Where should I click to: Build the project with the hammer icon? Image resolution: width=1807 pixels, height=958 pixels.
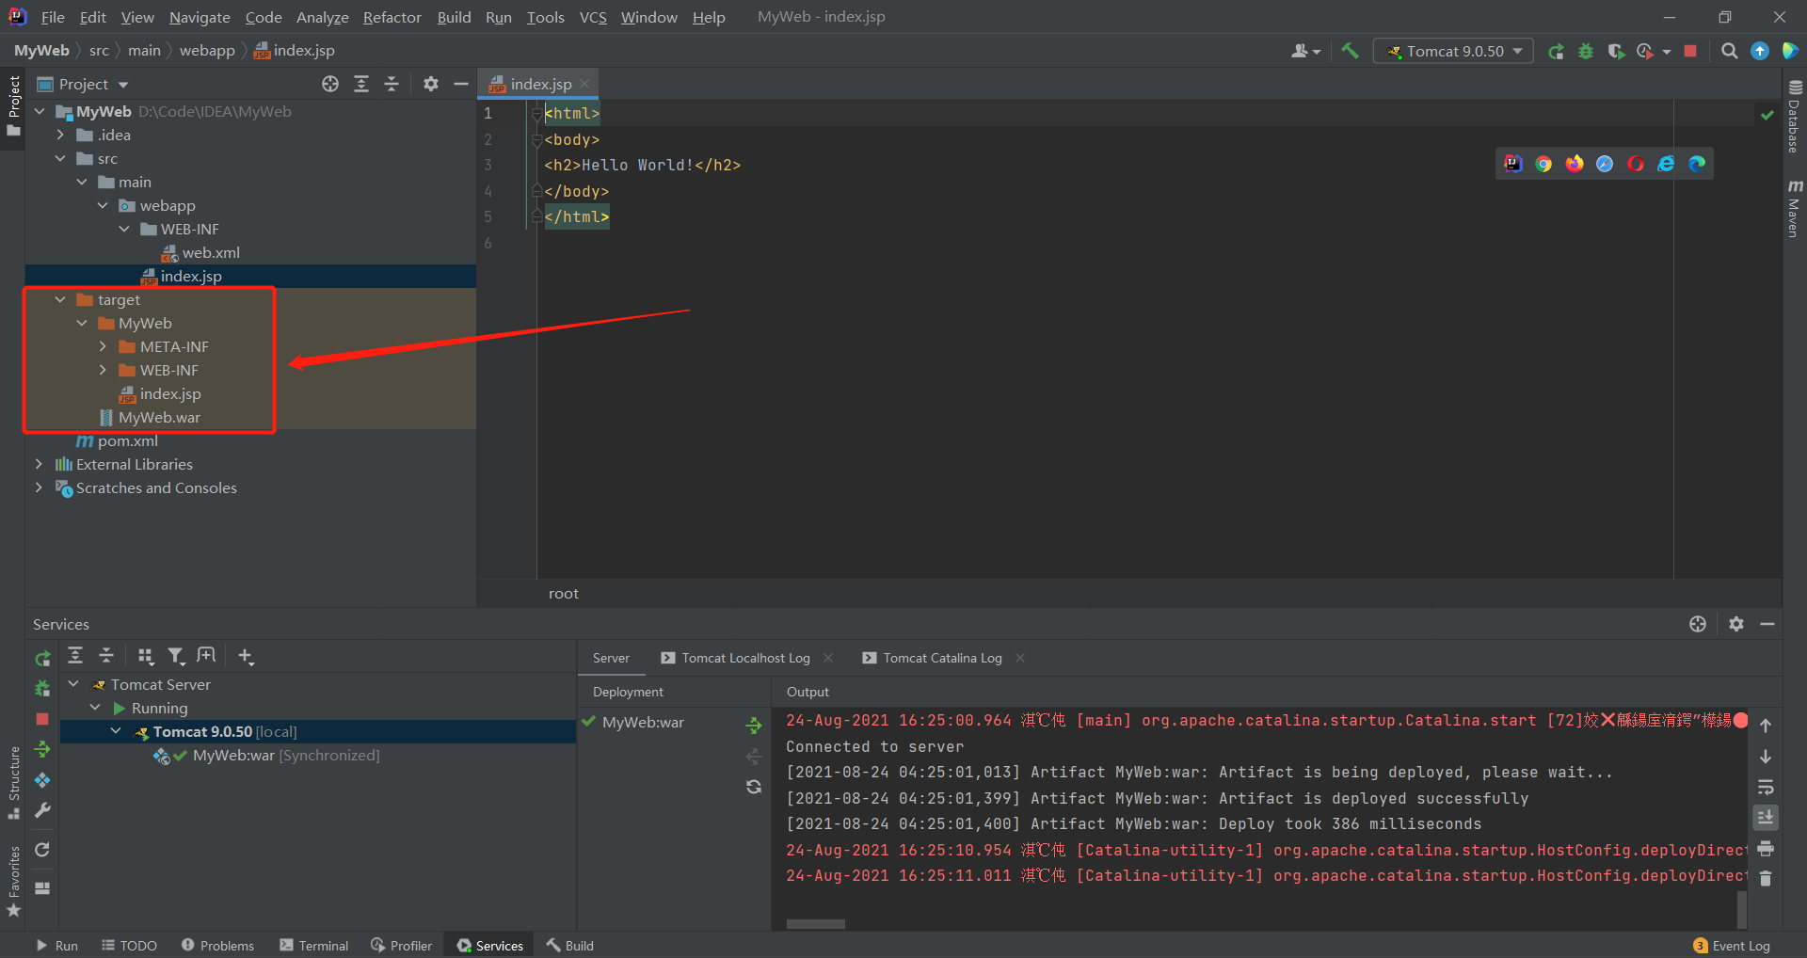pyautogui.click(x=1350, y=51)
